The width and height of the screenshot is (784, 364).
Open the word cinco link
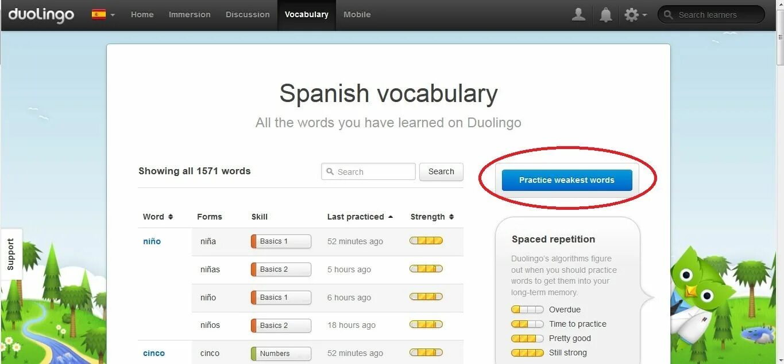[x=154, y=353]
